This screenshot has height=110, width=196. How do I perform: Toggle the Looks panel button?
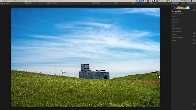tap(28, 3)
